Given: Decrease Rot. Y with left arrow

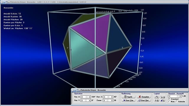Looking at the screenshot, I should (82, 100).
